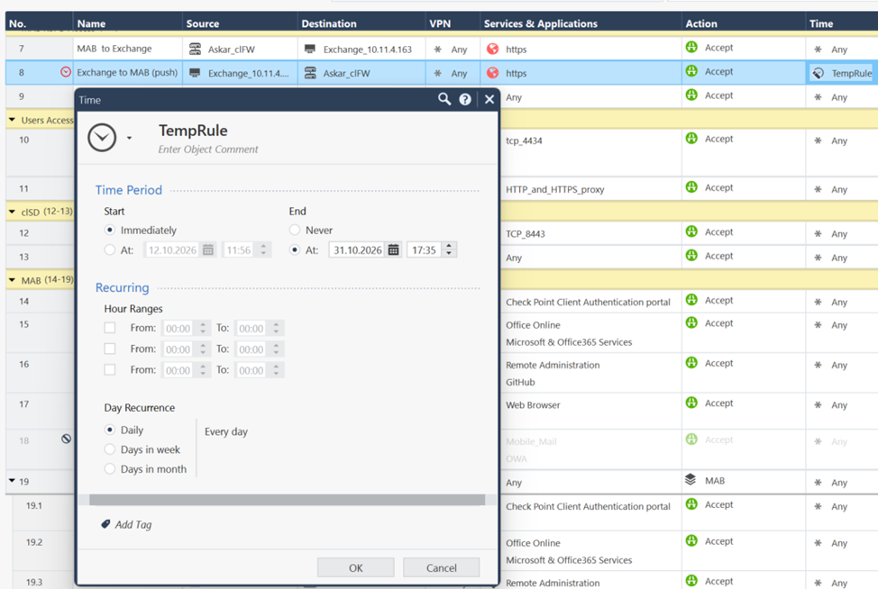Viewport: 878px width, 589px height.
Task: Click the Askar_clFW source icon in rule 7
Action: click(195, 50)
